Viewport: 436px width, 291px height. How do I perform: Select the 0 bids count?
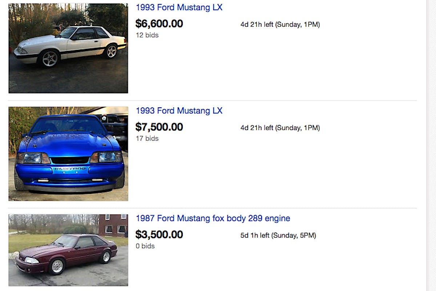tap(145, 246)
